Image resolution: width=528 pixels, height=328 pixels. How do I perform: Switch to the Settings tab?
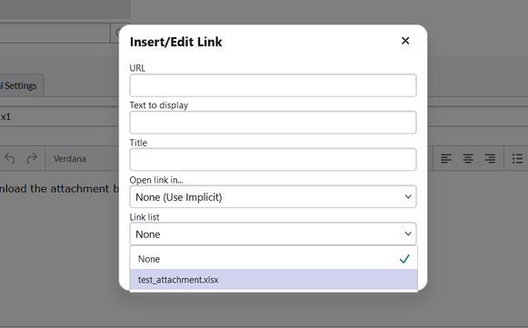(x=21, y=85)
